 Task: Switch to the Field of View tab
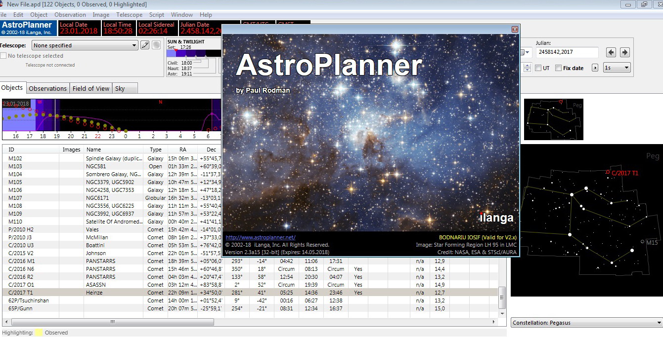coord(91,88)
